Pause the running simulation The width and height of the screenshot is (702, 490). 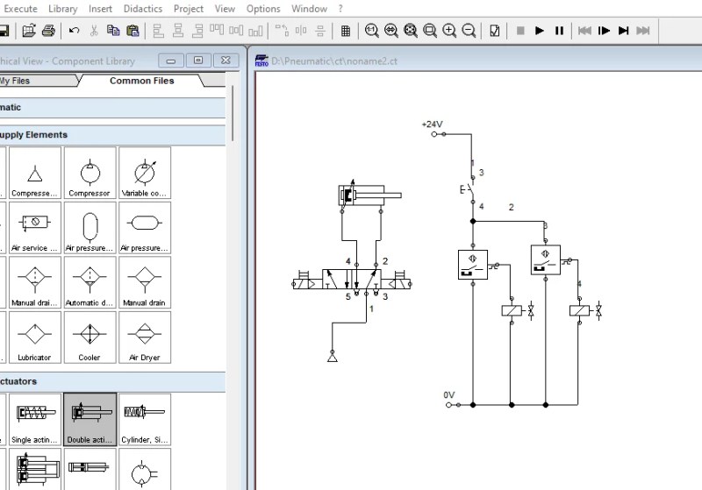pos(559,31)
